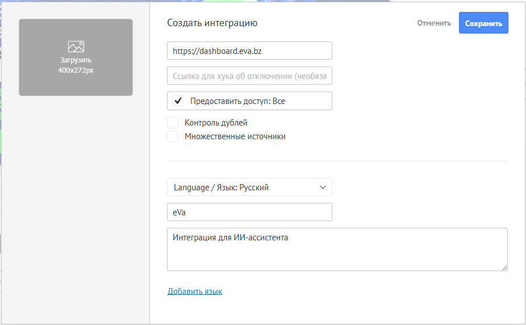The image size is (526, 325).
Task: Click the 'Создать интеграцию' heading
Action: pyautogui.click(x=212, y=23)
